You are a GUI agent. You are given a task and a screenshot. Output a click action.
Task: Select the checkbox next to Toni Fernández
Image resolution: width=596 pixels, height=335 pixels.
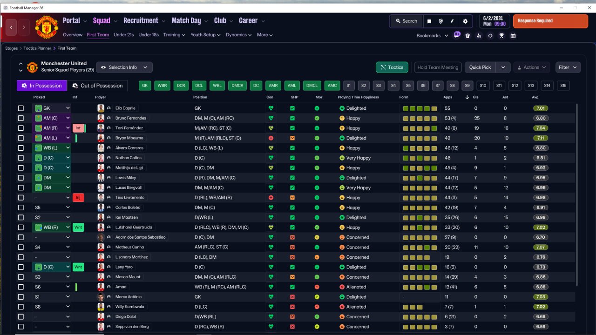20,128
